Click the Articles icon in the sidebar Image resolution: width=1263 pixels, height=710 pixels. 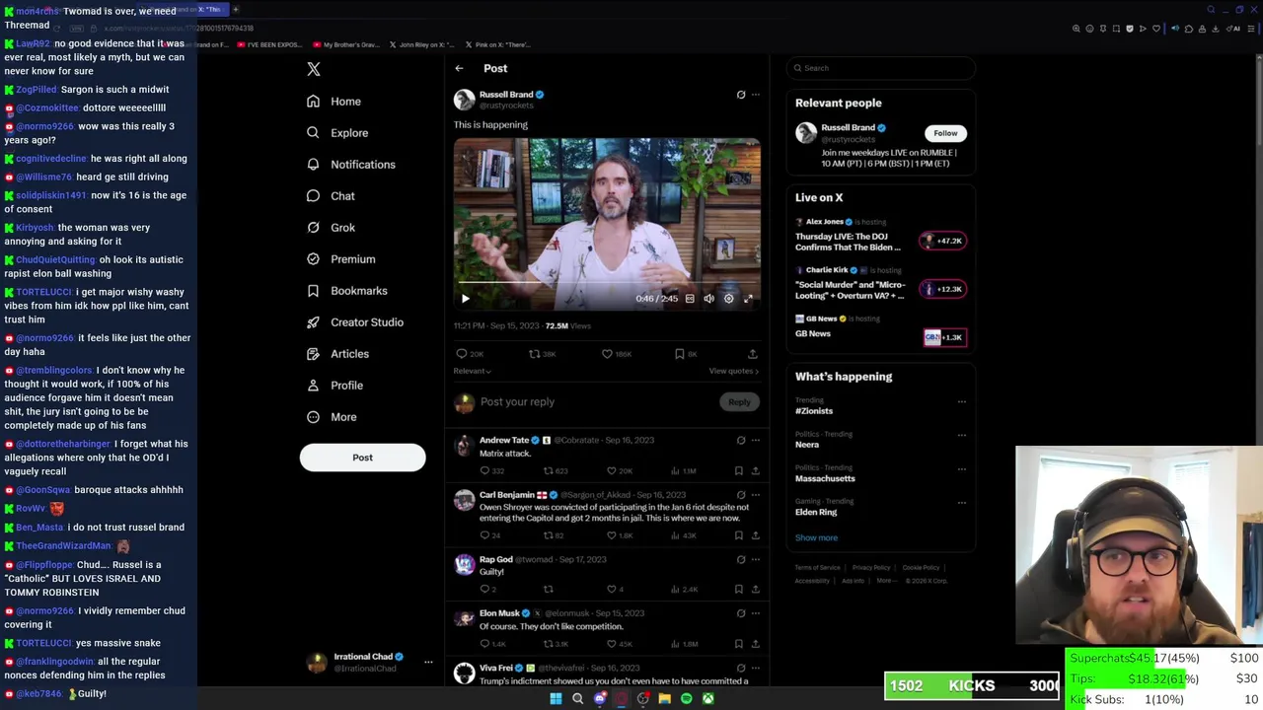coord(313,354)
